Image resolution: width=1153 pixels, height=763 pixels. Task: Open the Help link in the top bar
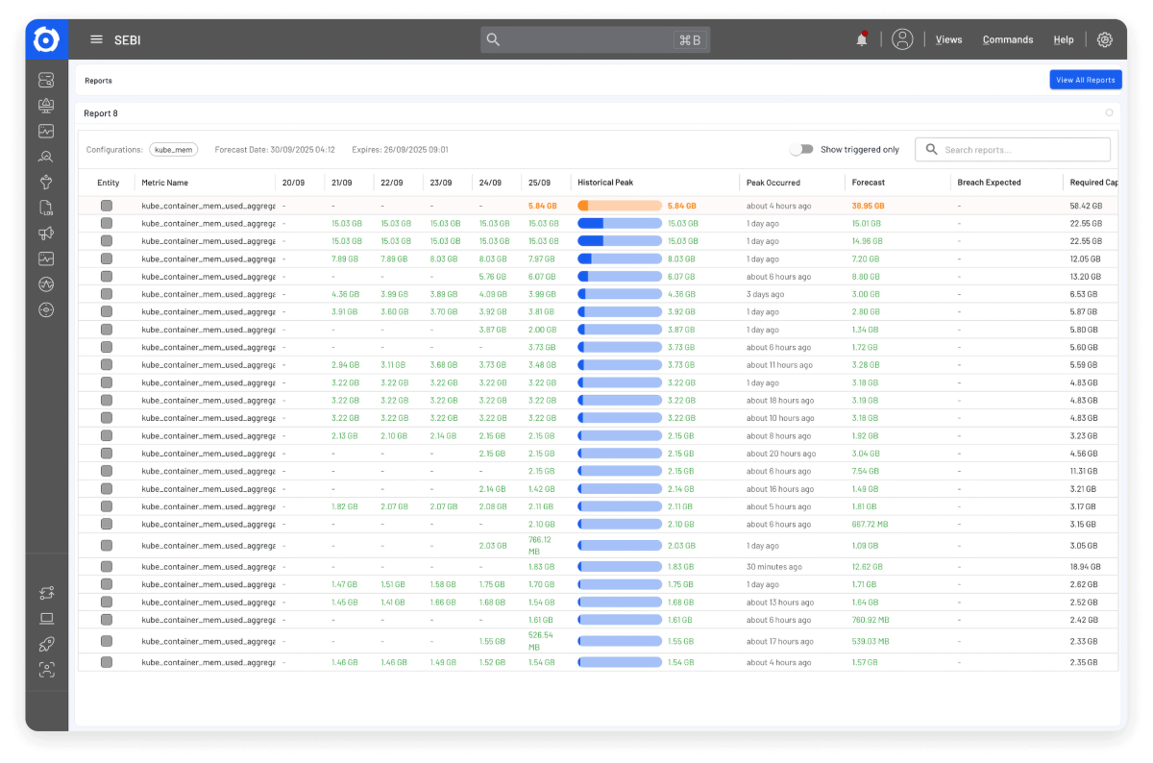pyautogui.click(x=1064, y=39)
